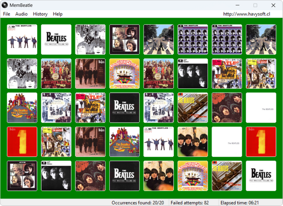Select the rightmost Anthology 2 card
This screenshot has height=206, width=283.
159,108
